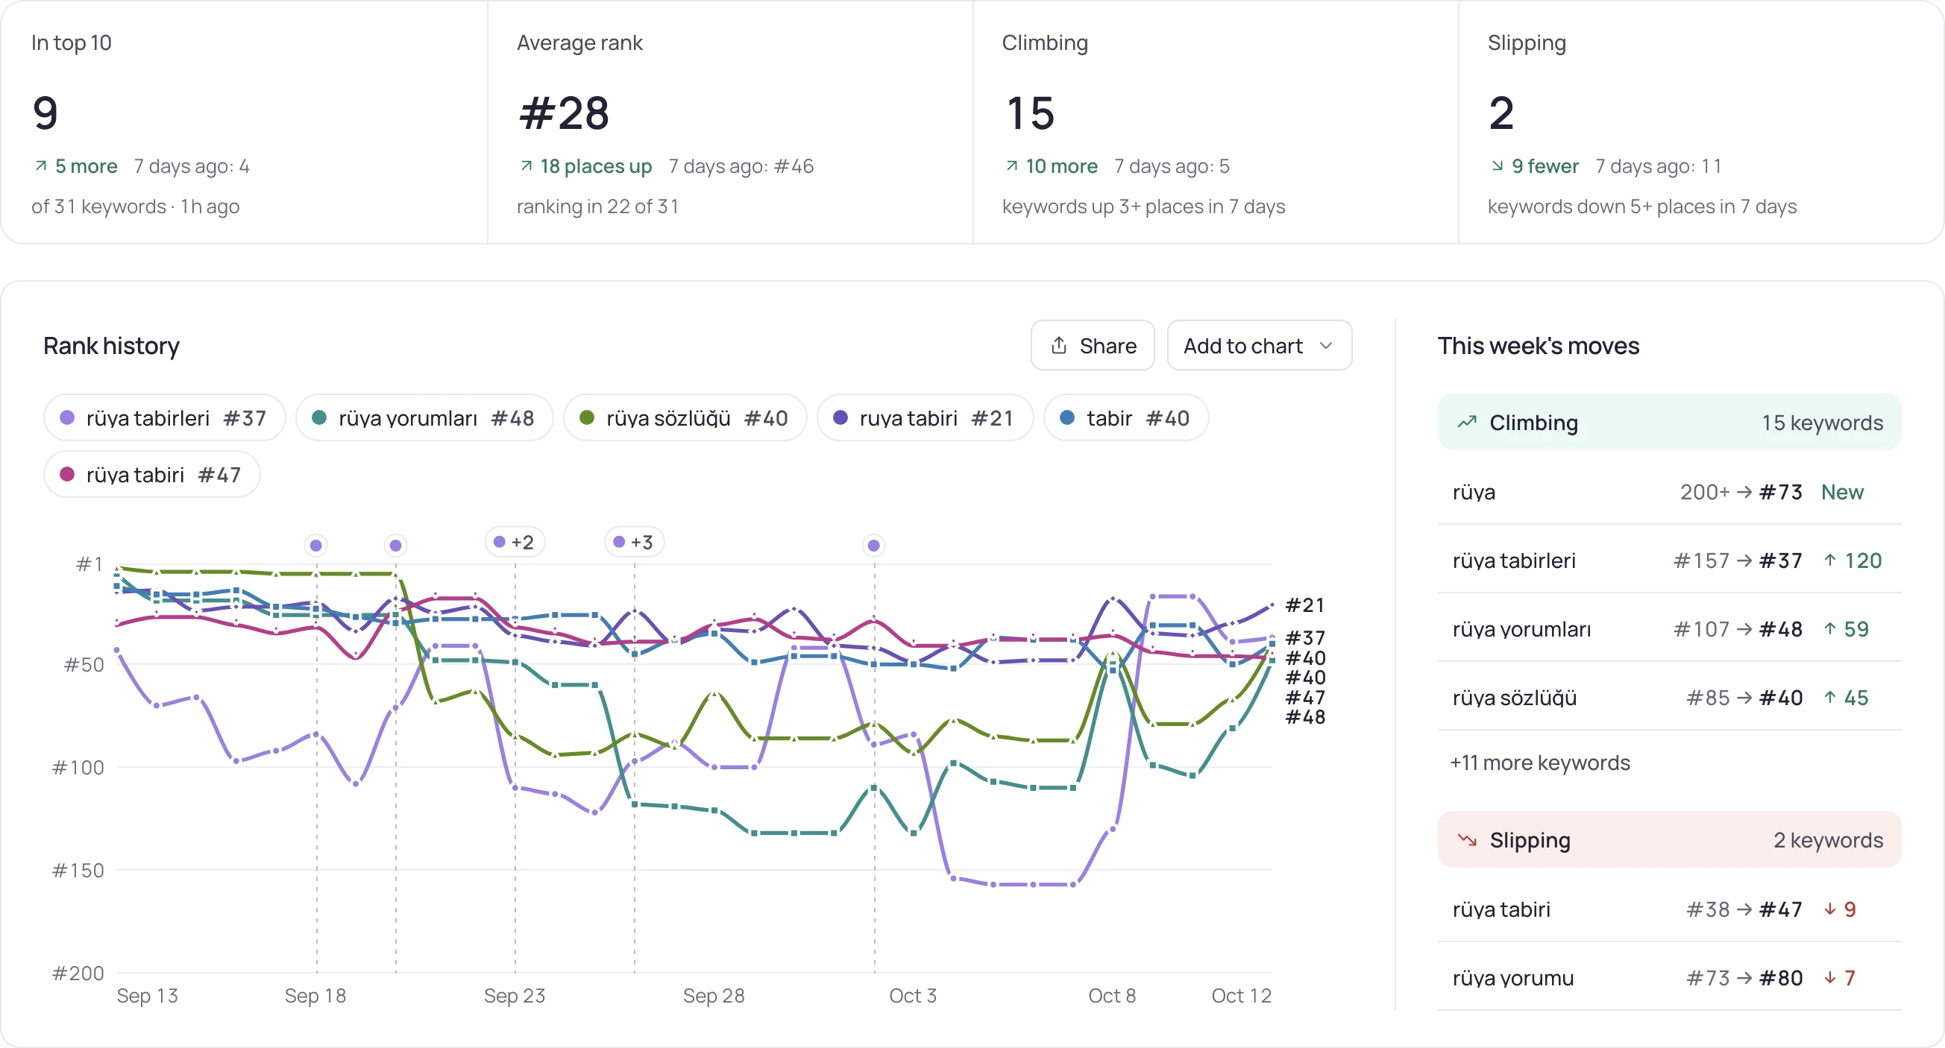Click the Average rank #28 value
This screenshot has width=1945, height=1048.
coord(564,113)
